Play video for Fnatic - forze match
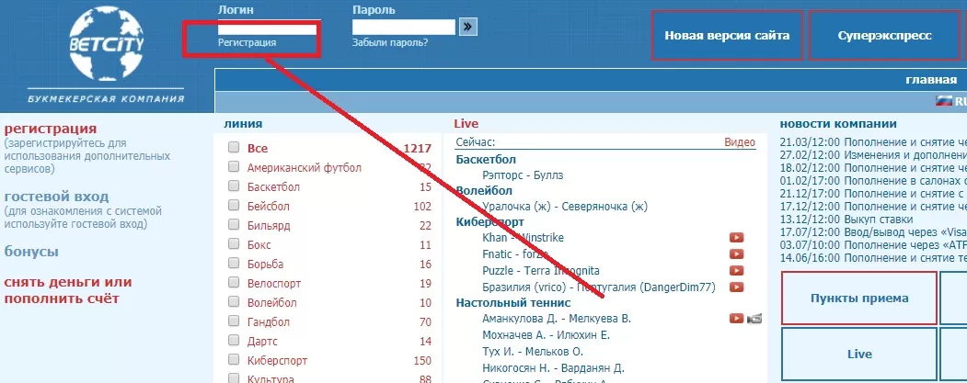Viewport: 967px width, 383px height. coord(736,254)
